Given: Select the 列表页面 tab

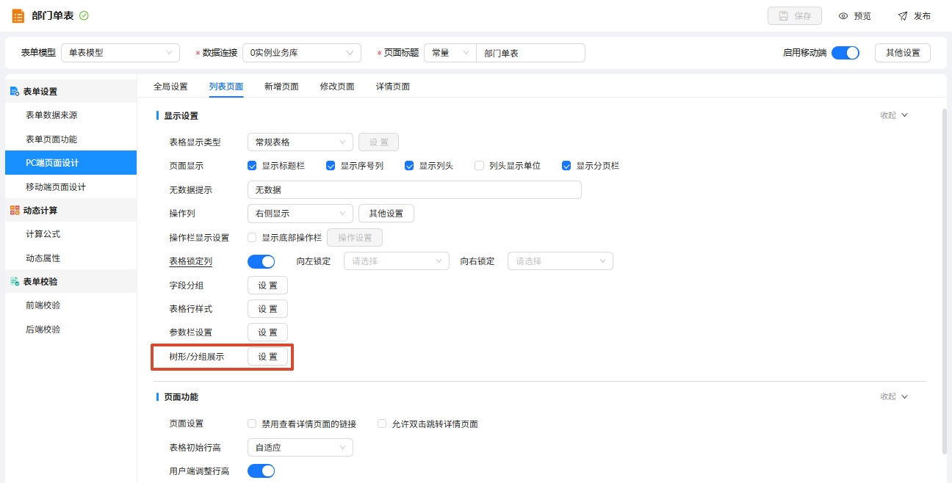Looking at the screenshot, I should click(x=226, y=87).
